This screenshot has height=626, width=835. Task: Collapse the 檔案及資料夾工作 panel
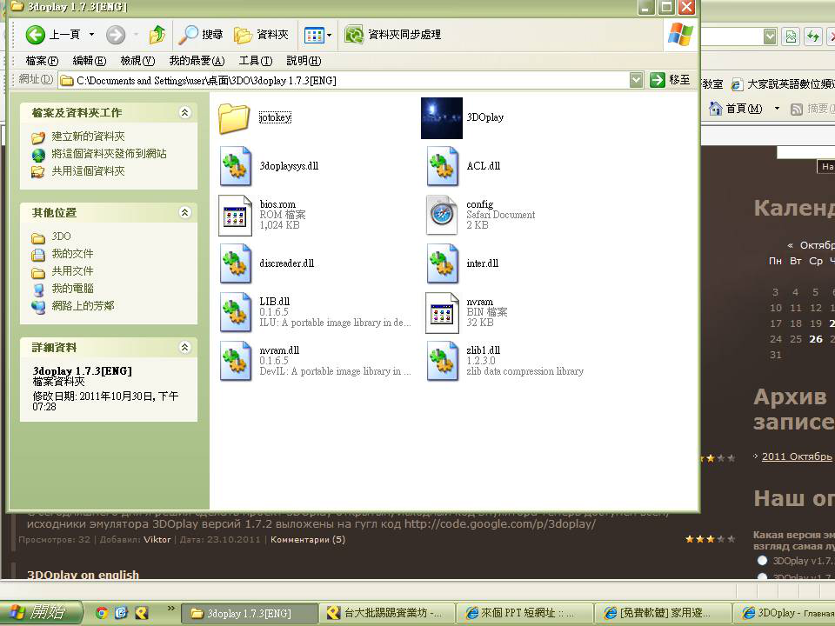click(184, 112)
